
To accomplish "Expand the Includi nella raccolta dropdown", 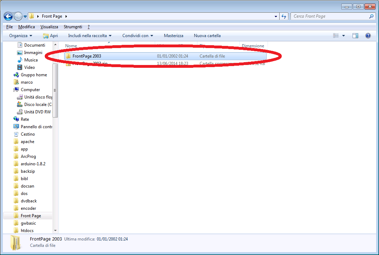I will click(90, 36).
